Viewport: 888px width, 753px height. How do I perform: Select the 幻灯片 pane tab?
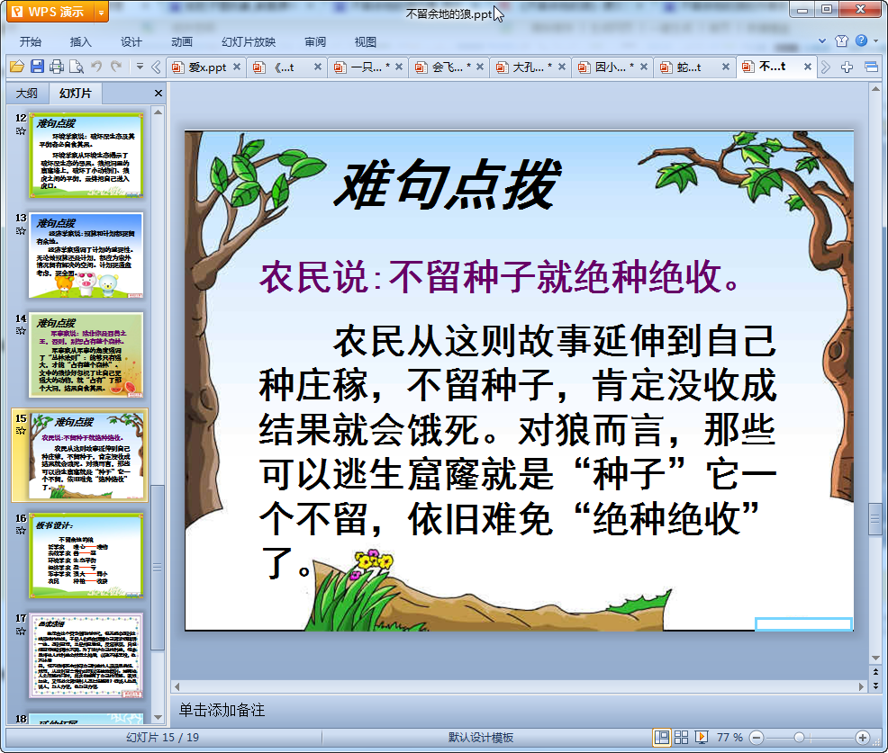(76, 94)
